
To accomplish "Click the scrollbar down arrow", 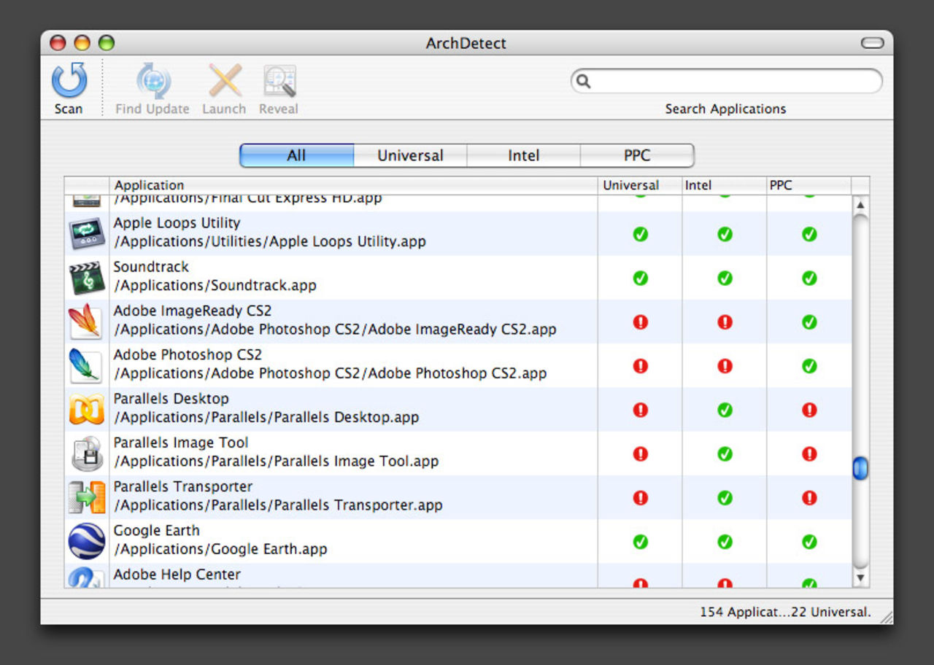I will [x=860, y=578].
